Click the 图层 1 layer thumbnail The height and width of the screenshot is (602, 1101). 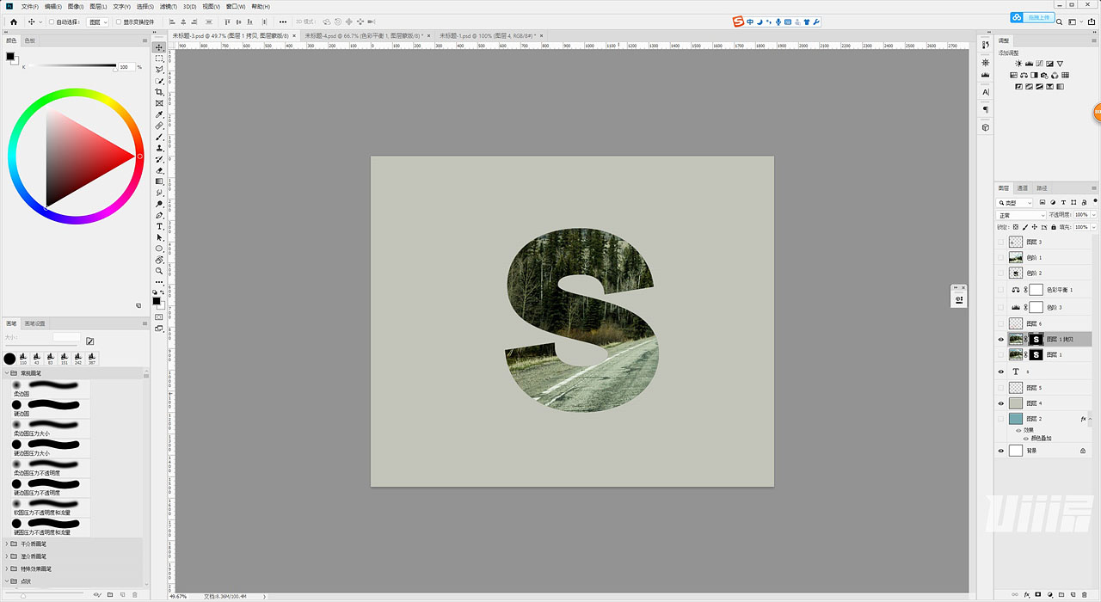click(x=1017, y=353)
